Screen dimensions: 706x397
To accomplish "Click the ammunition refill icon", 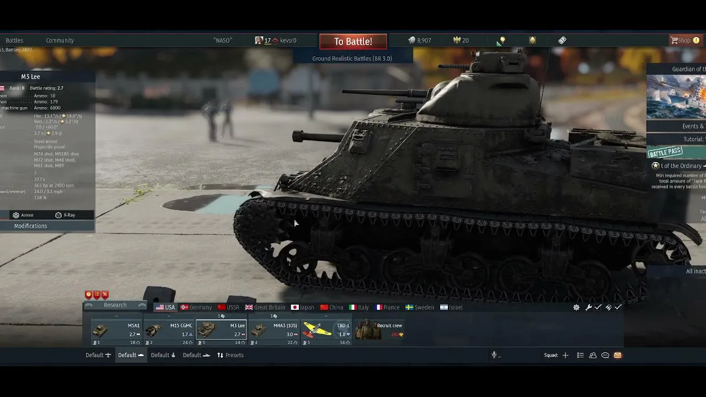I will 608,308.
